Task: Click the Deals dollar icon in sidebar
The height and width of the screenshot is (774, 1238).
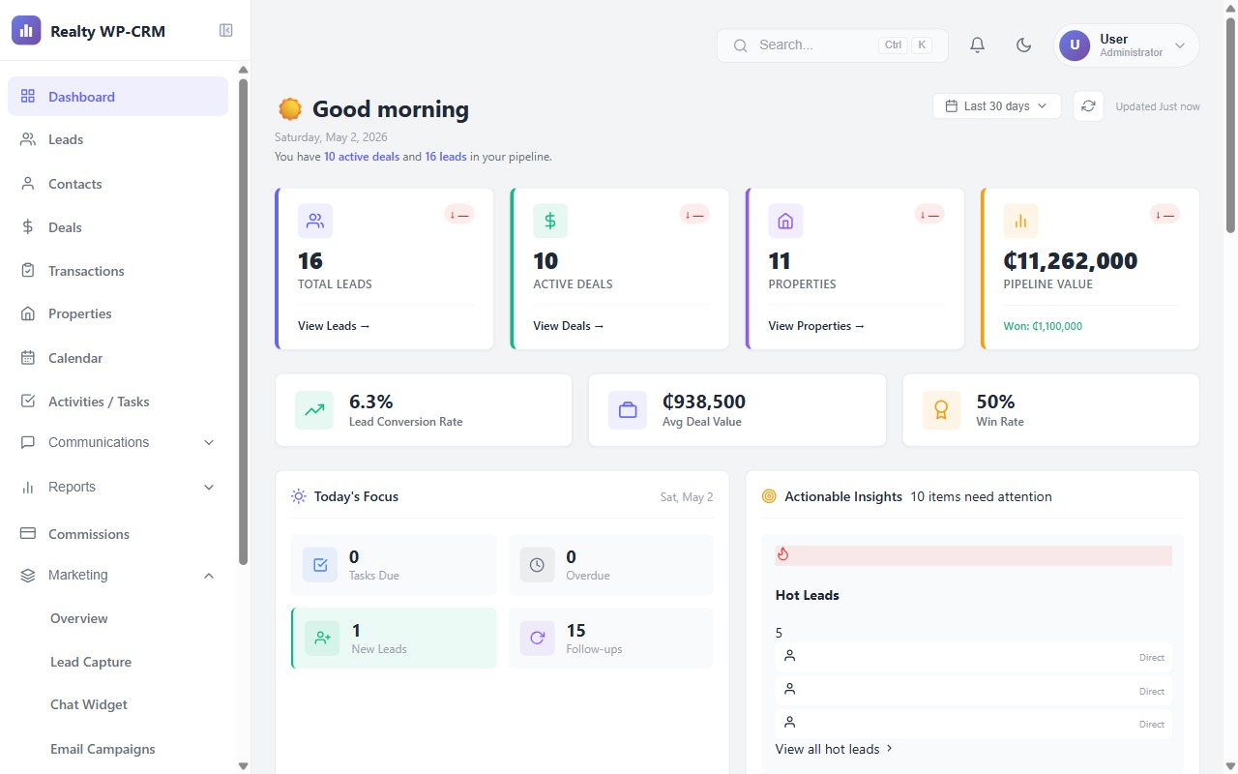Action: 28,227
